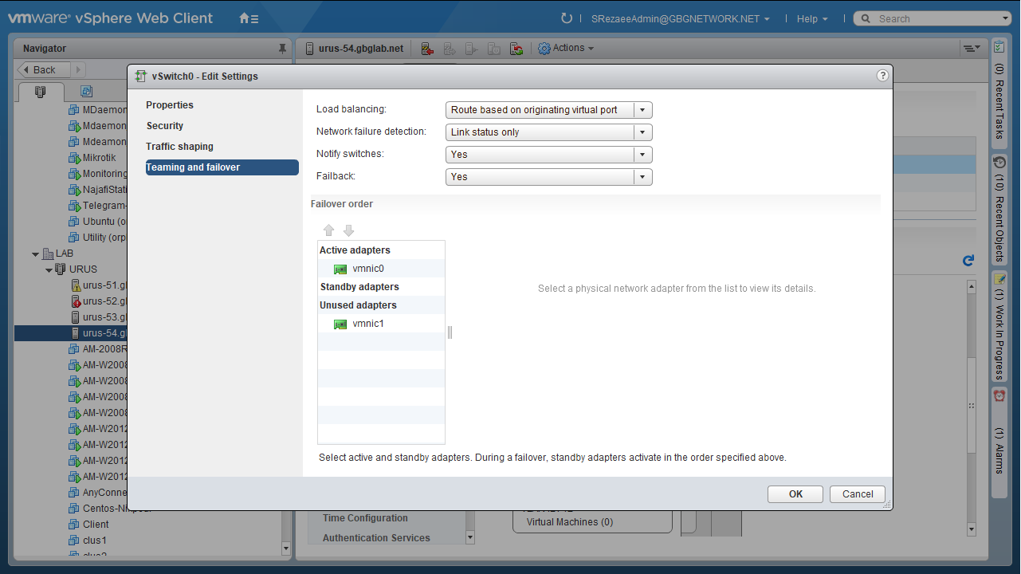The height and width of the screenshot is (574, 1021).
Task: Click the move up arrow in Failover order
Action: click(x=329, y=230)
